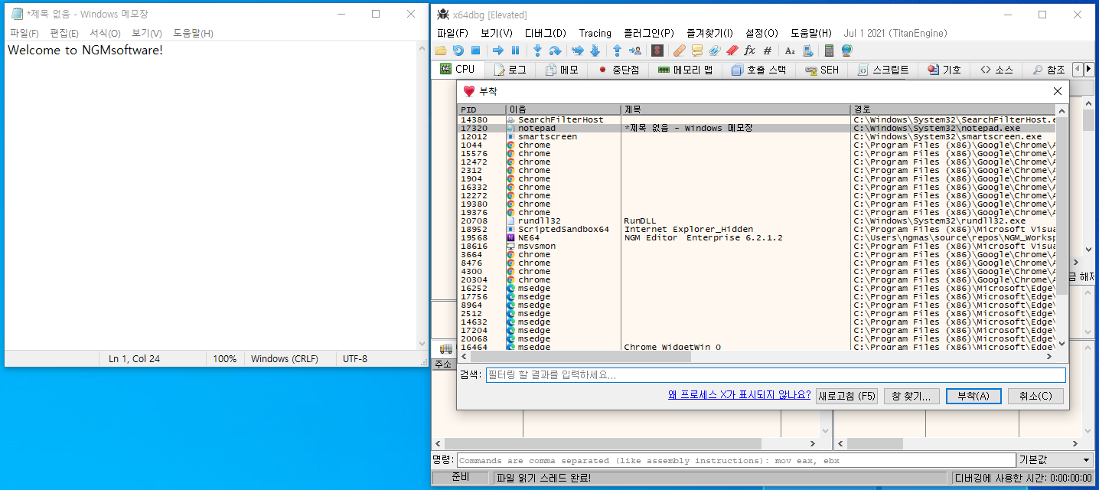Sort process list by 이름 column header

pos(563,109)
